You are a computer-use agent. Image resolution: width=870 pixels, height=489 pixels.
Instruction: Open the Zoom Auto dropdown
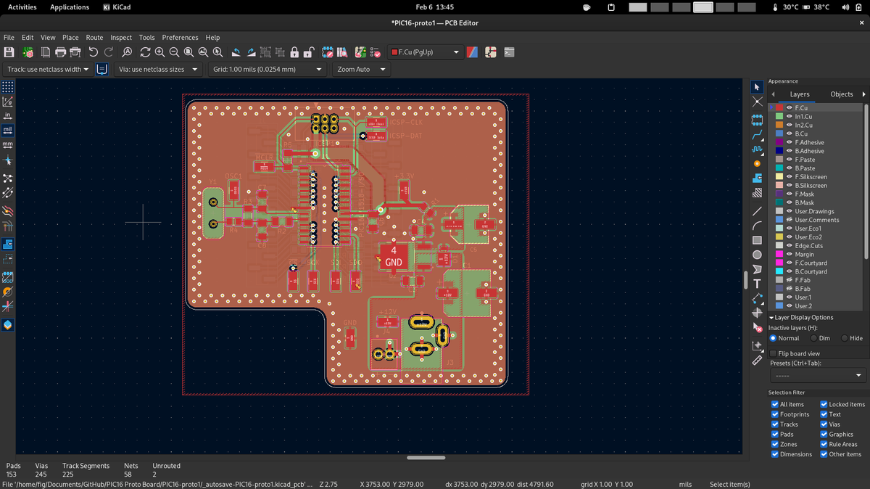(361, 70)
